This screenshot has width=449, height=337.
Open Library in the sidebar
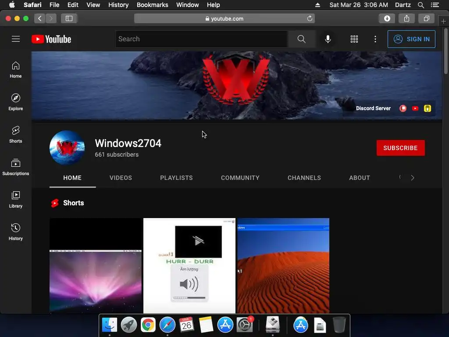16,200
